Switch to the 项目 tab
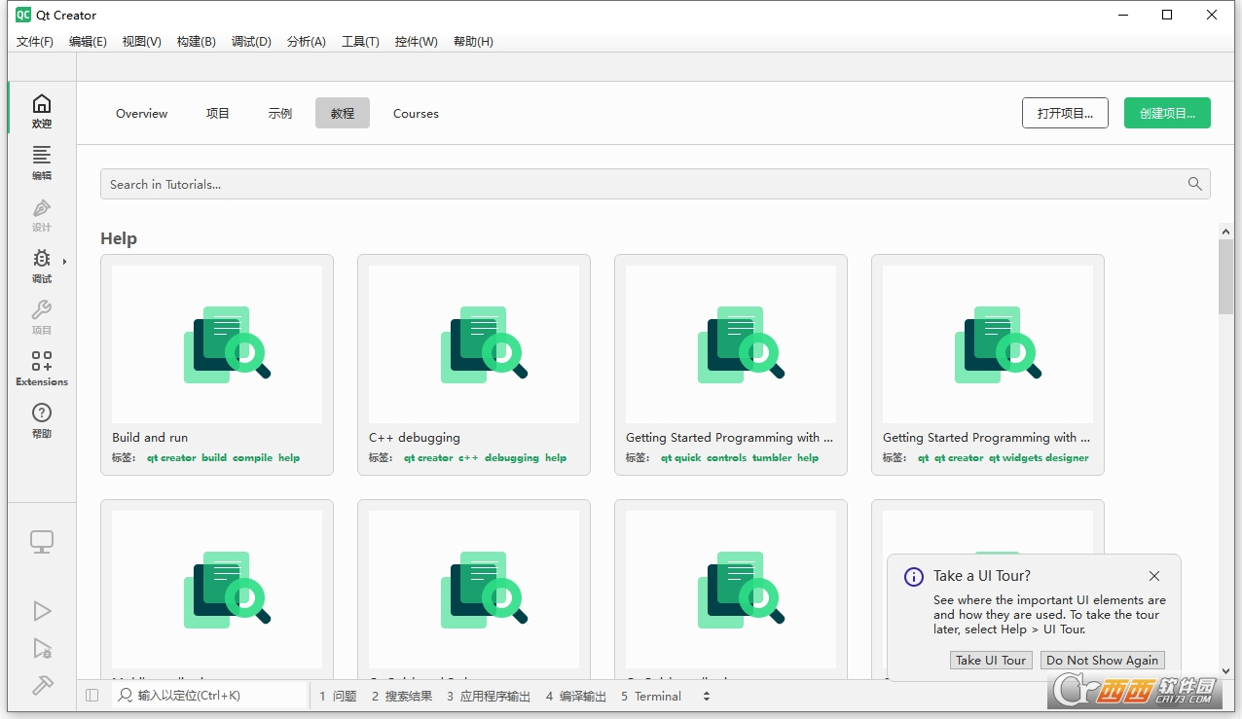The height and width of the screenshot is (719, 1242). 218,113
